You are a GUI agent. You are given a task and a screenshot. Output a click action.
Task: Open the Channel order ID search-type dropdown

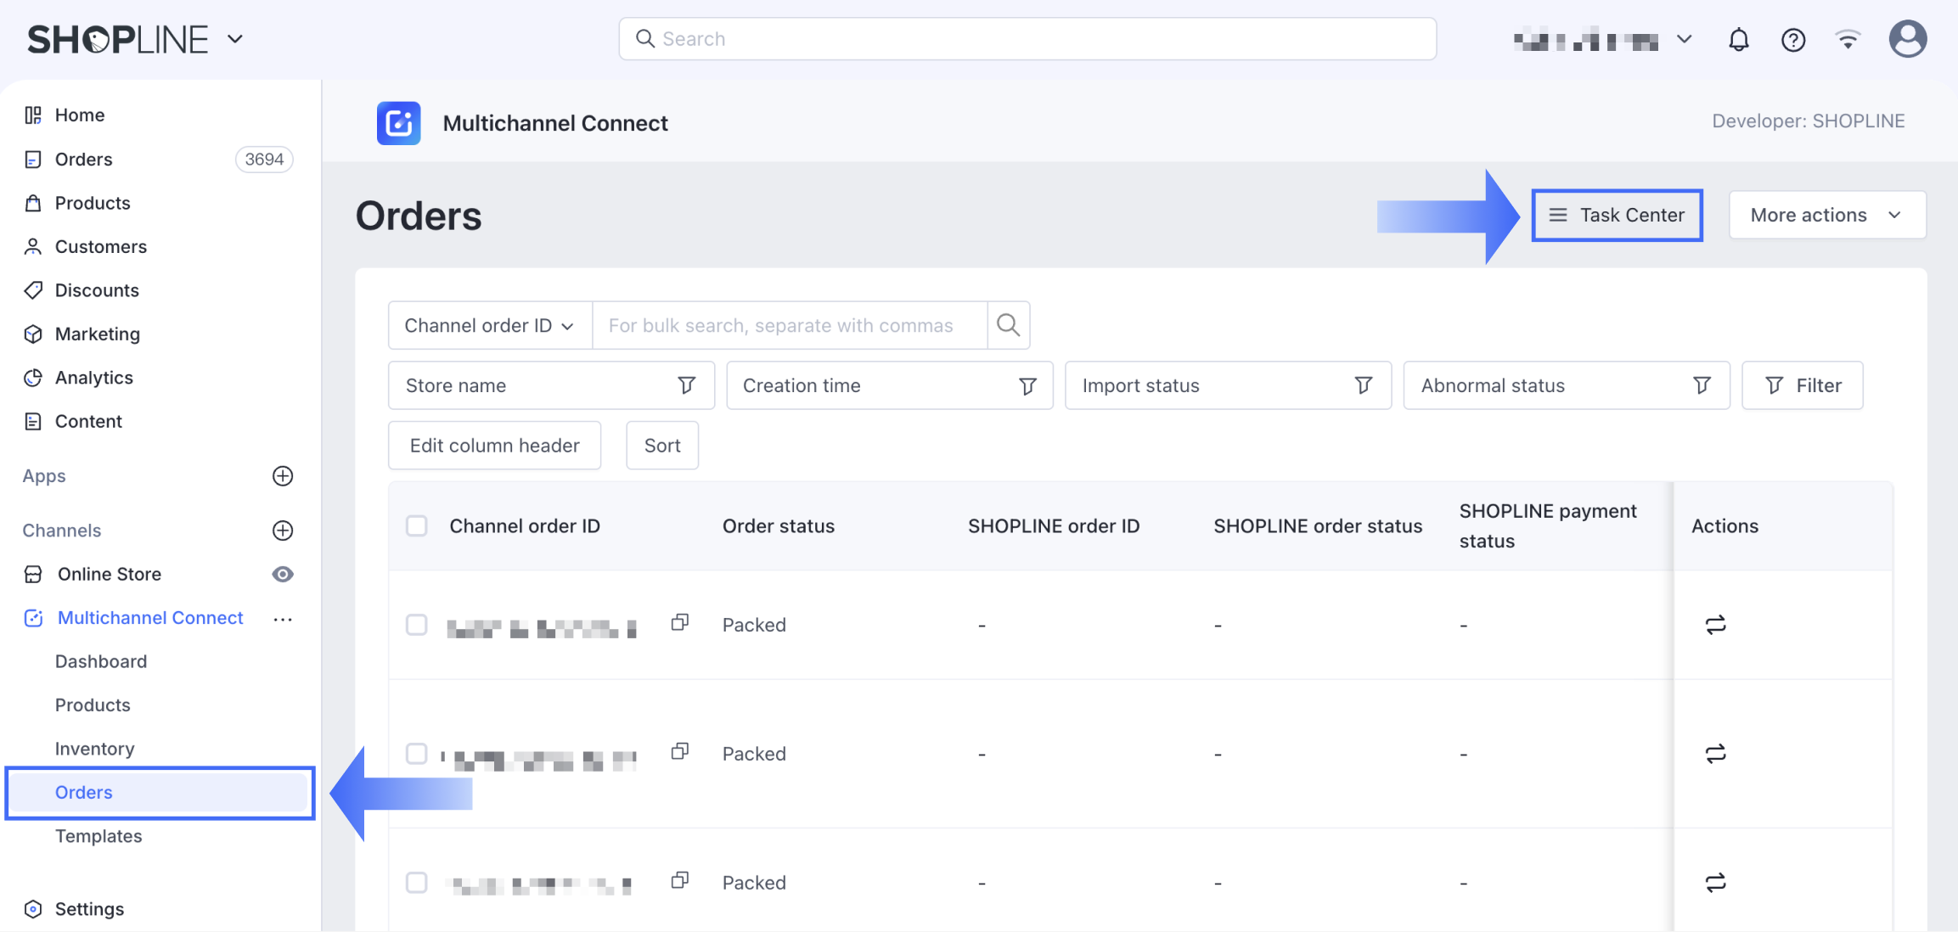[x=489, y=326]
